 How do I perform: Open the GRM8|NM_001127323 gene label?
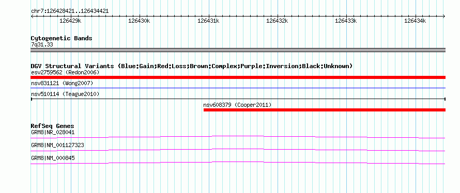click(x=57, y=145)
